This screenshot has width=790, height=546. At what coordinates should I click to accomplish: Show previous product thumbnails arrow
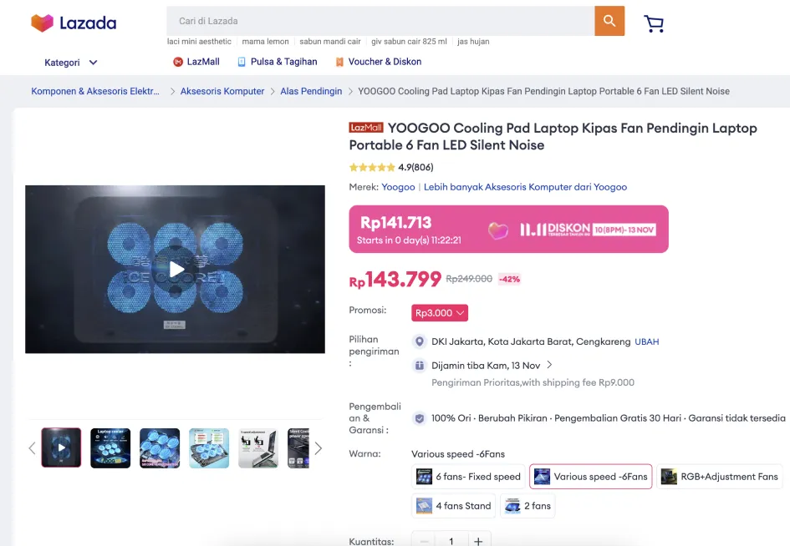32,448
